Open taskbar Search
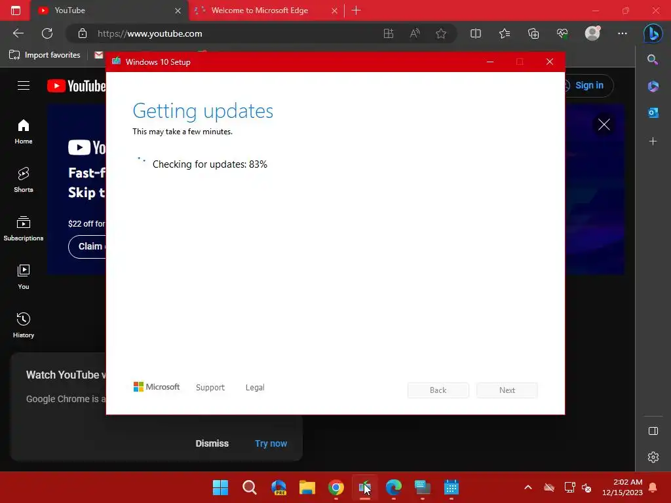The image size is (671, 503). tap(250, 487)
